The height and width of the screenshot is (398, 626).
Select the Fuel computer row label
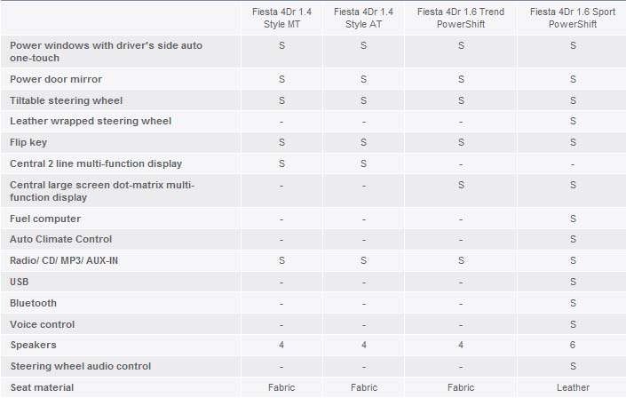point(45,219)
